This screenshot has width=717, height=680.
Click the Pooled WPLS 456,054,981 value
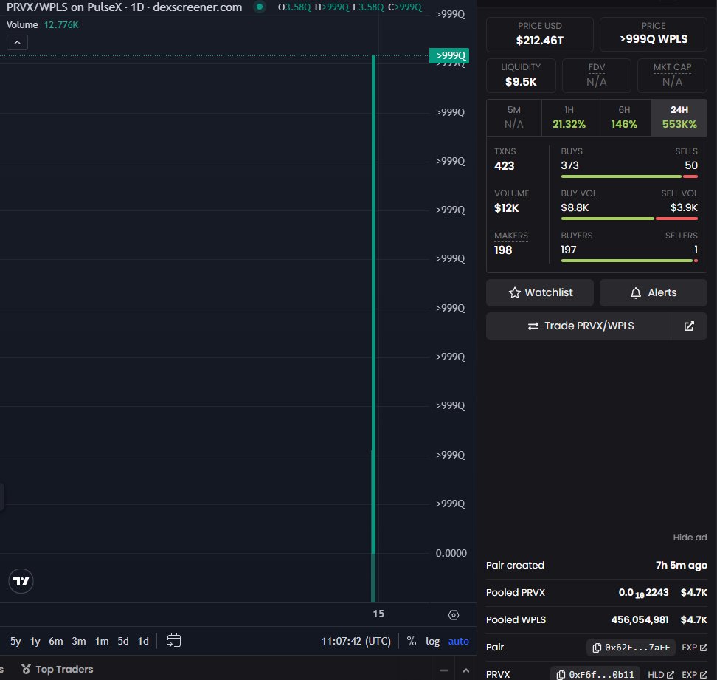click(640, 620)
